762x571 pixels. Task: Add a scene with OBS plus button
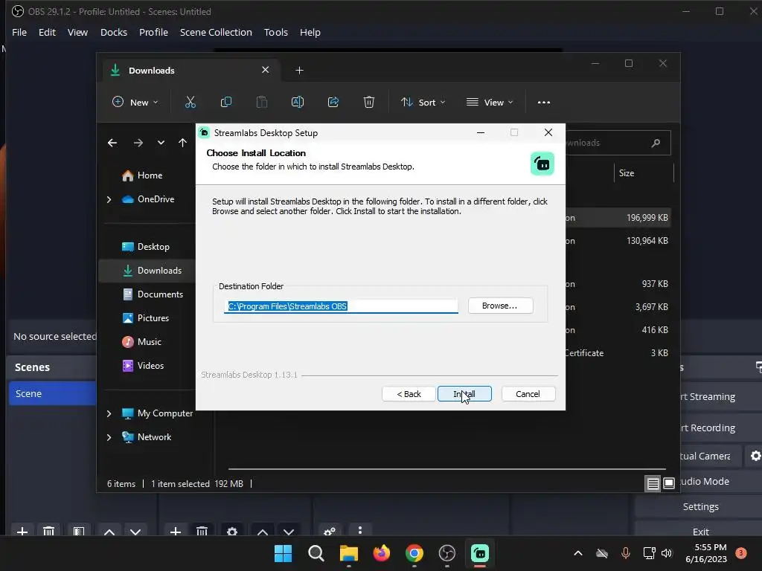pyautogui.click(x=22, y=532)
